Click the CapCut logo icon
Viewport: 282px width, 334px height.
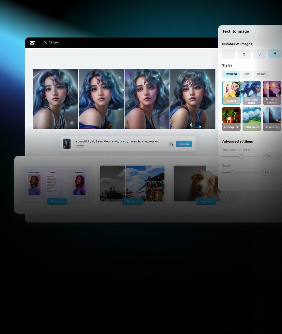pos(32,42)
